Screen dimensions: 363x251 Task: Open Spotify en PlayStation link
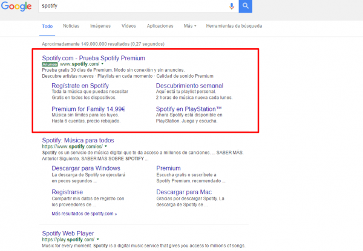189,109
